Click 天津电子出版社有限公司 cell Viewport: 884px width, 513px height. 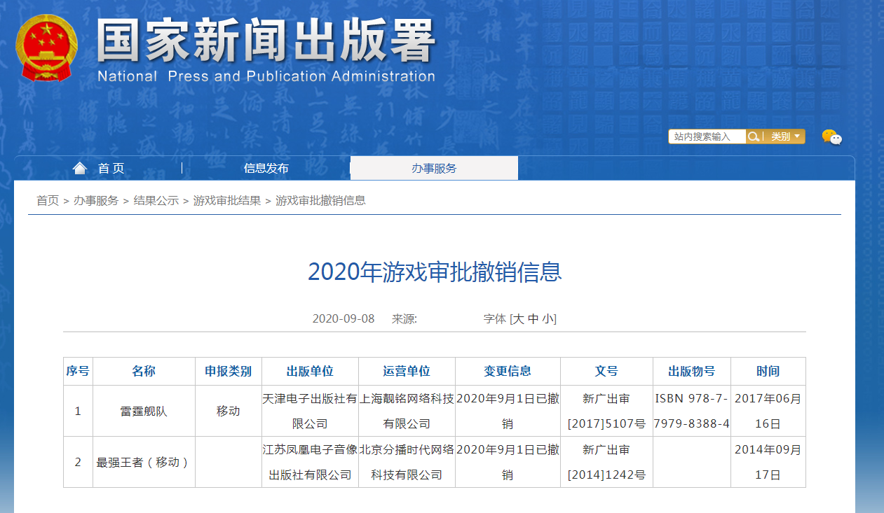(x=310, y=411)
